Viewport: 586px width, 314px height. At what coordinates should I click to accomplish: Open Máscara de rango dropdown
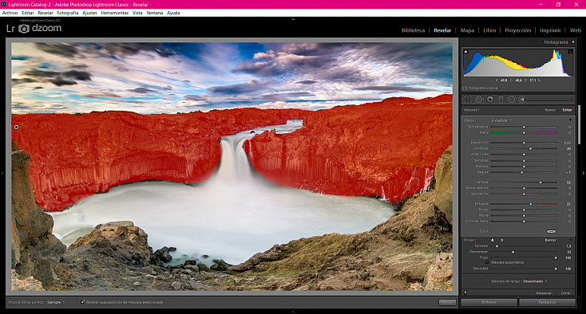coord(535,281)
